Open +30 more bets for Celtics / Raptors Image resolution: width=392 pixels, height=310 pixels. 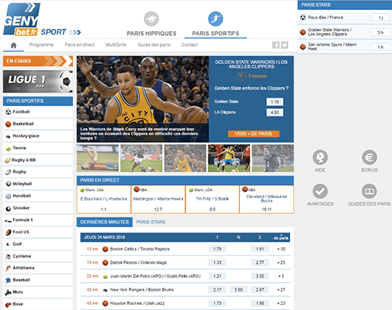click(x=282, y=249)
